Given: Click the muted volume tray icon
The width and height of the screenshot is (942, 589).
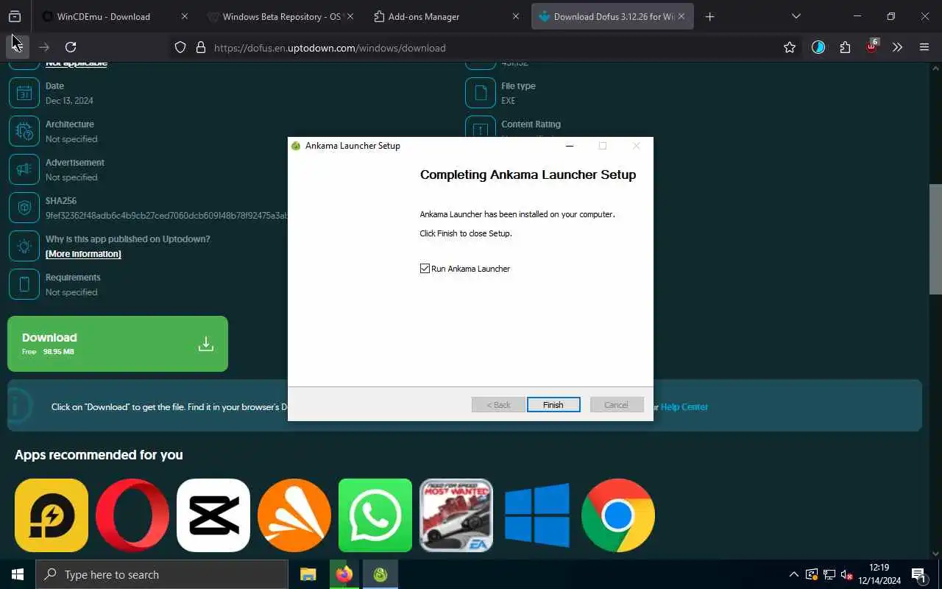Looking at the screenshot, I should 847,574.
